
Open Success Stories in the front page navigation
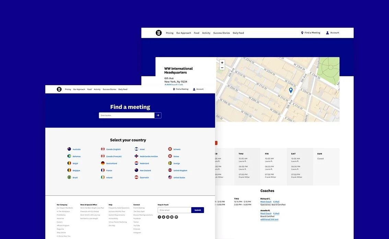coord(109,90)
